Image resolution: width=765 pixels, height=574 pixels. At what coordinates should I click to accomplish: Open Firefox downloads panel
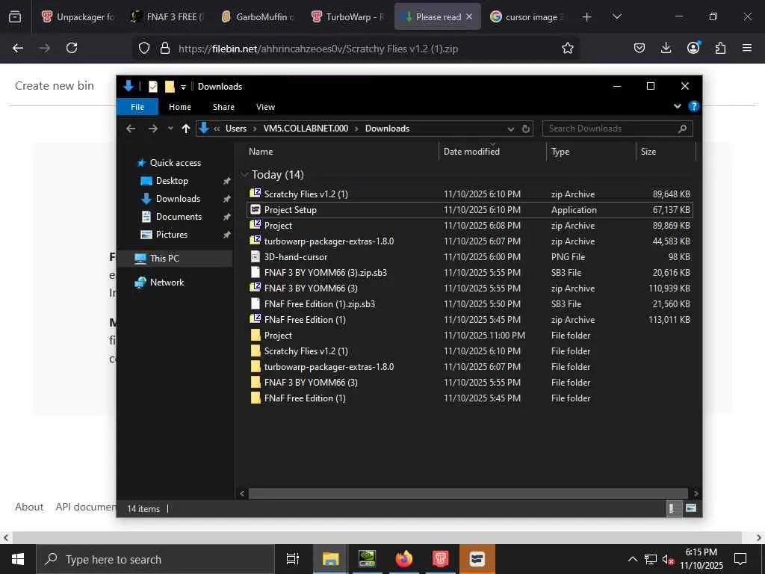point(666,48)
